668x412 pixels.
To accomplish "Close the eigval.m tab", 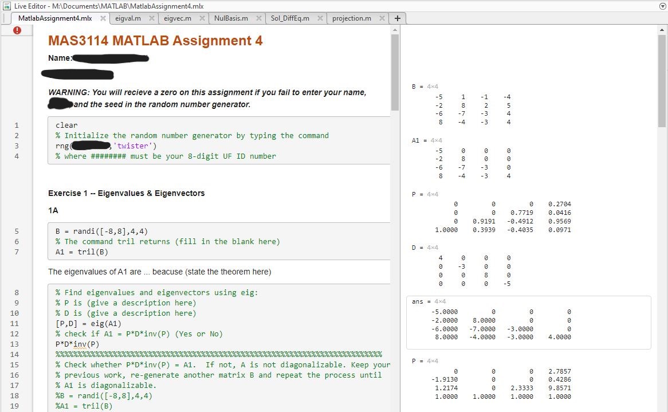I will 152,18.
